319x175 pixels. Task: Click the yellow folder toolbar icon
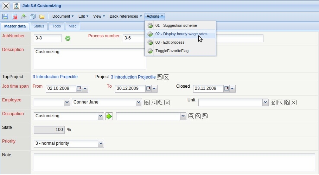tap(42, 17)
